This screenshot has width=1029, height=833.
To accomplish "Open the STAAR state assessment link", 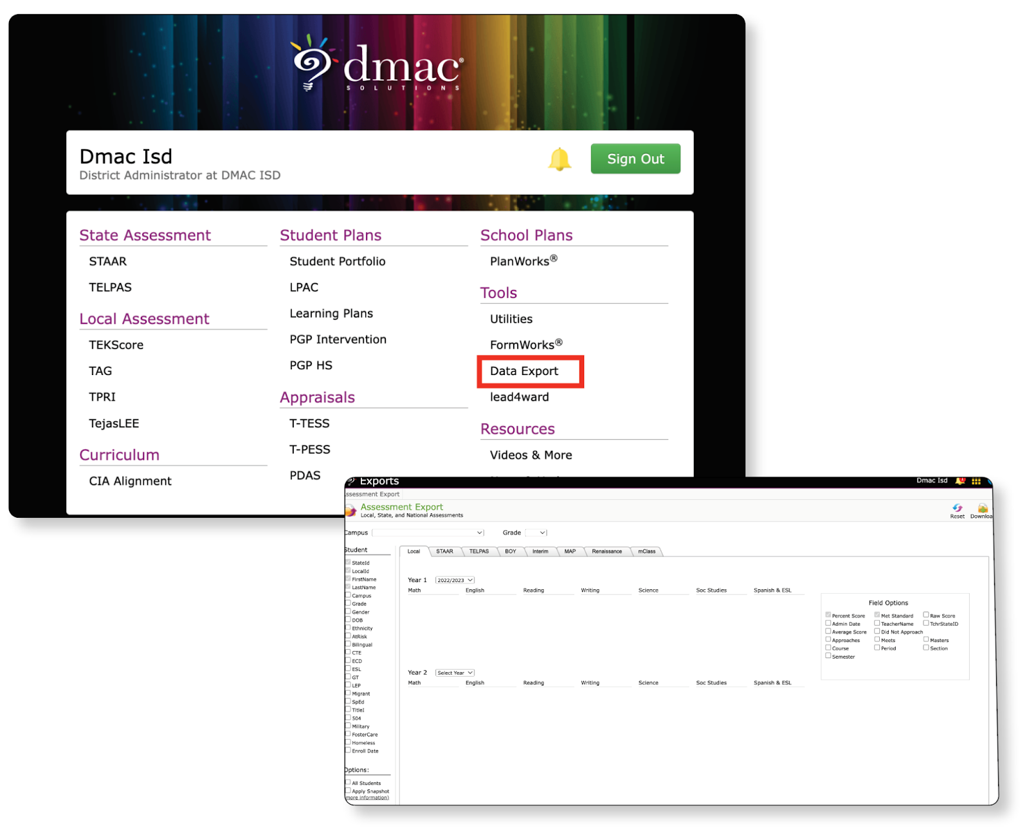I will pos(108,261).
